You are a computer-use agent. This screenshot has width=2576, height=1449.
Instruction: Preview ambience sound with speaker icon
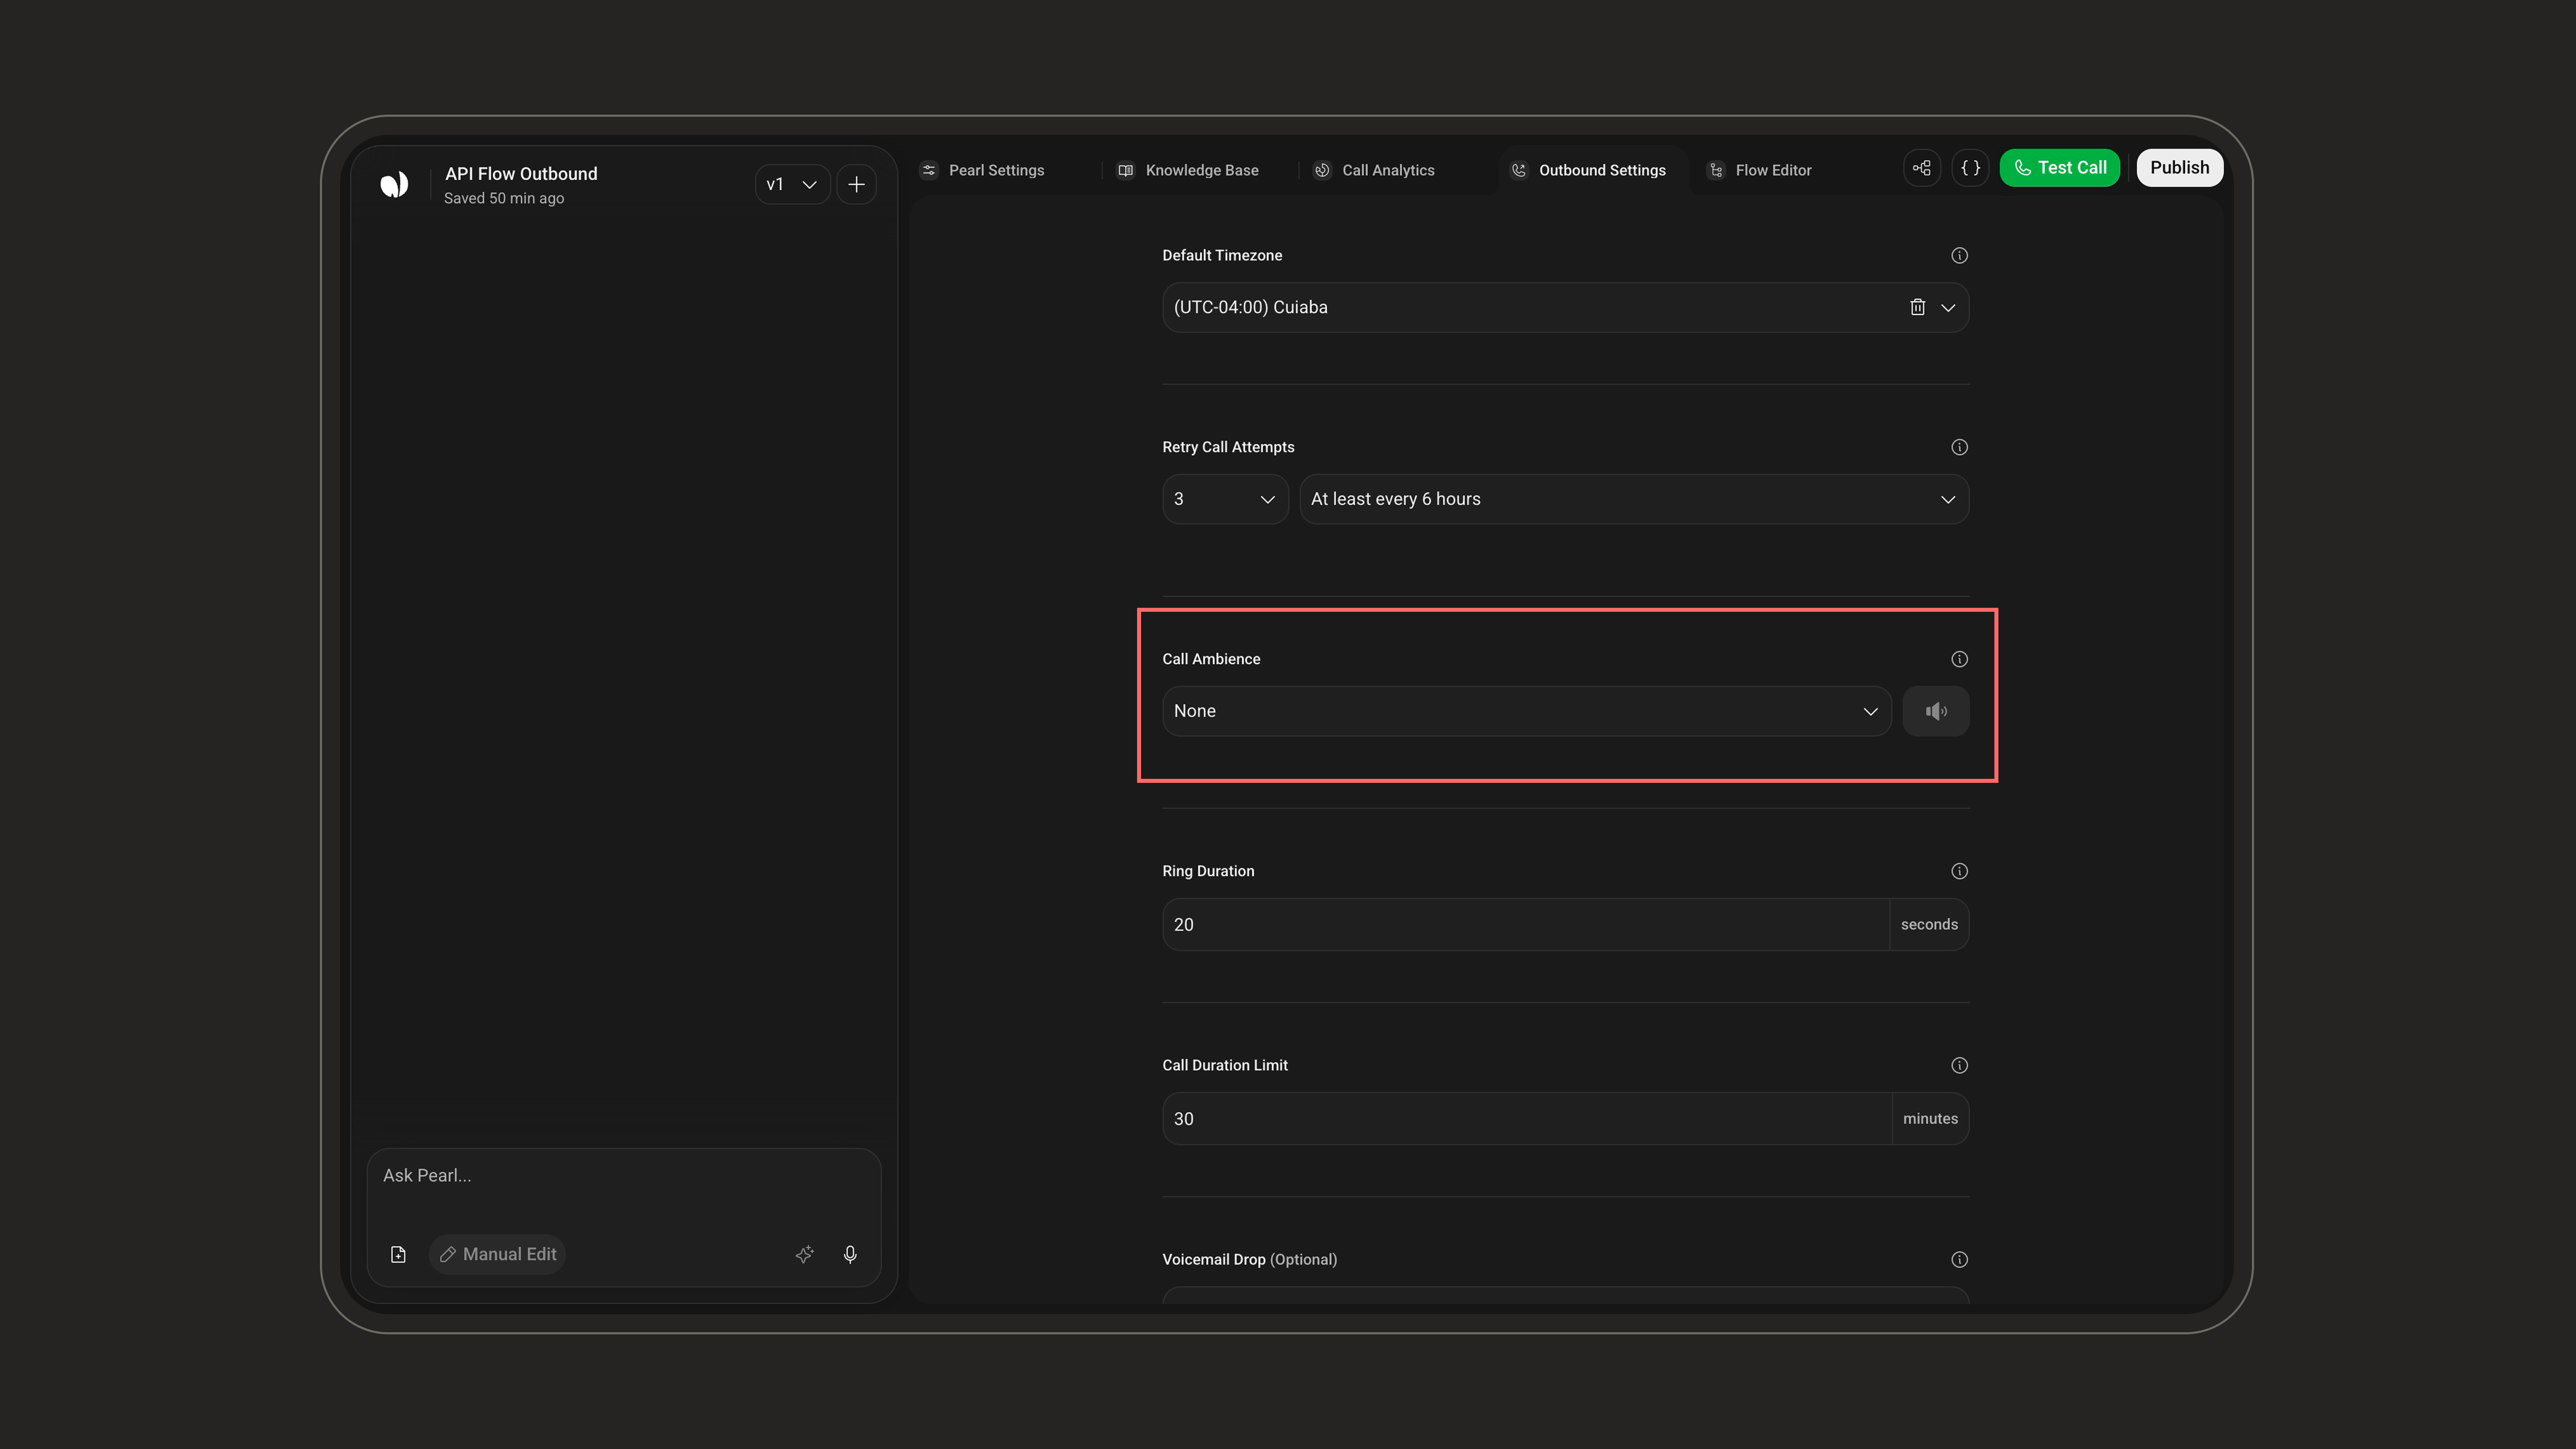[1936, 711]
